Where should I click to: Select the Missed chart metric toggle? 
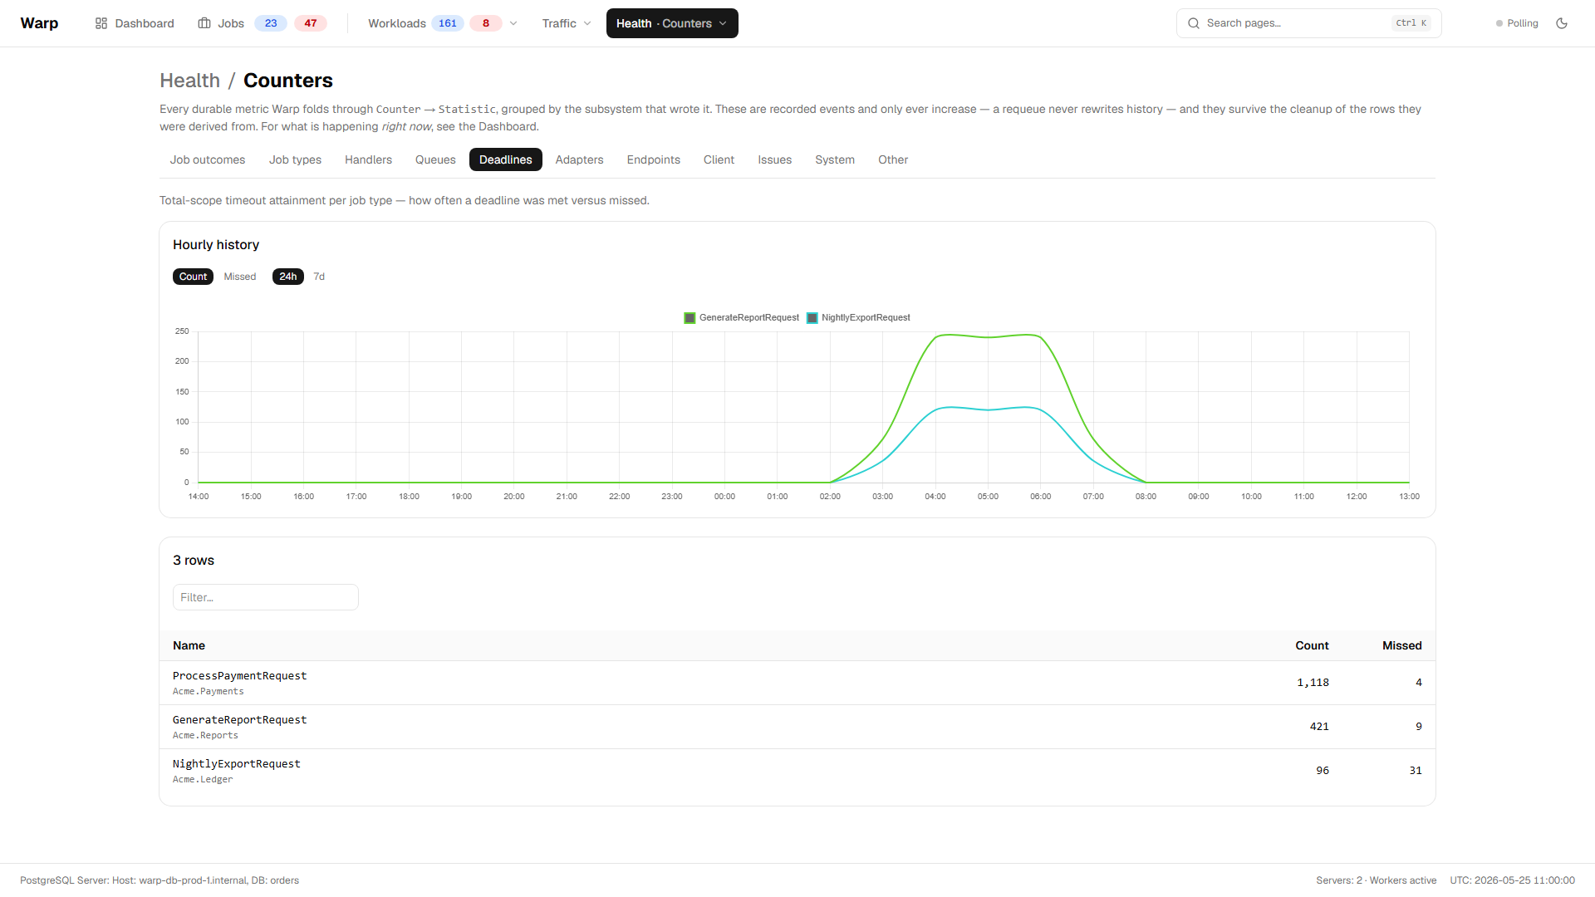(x=240, y=277)
